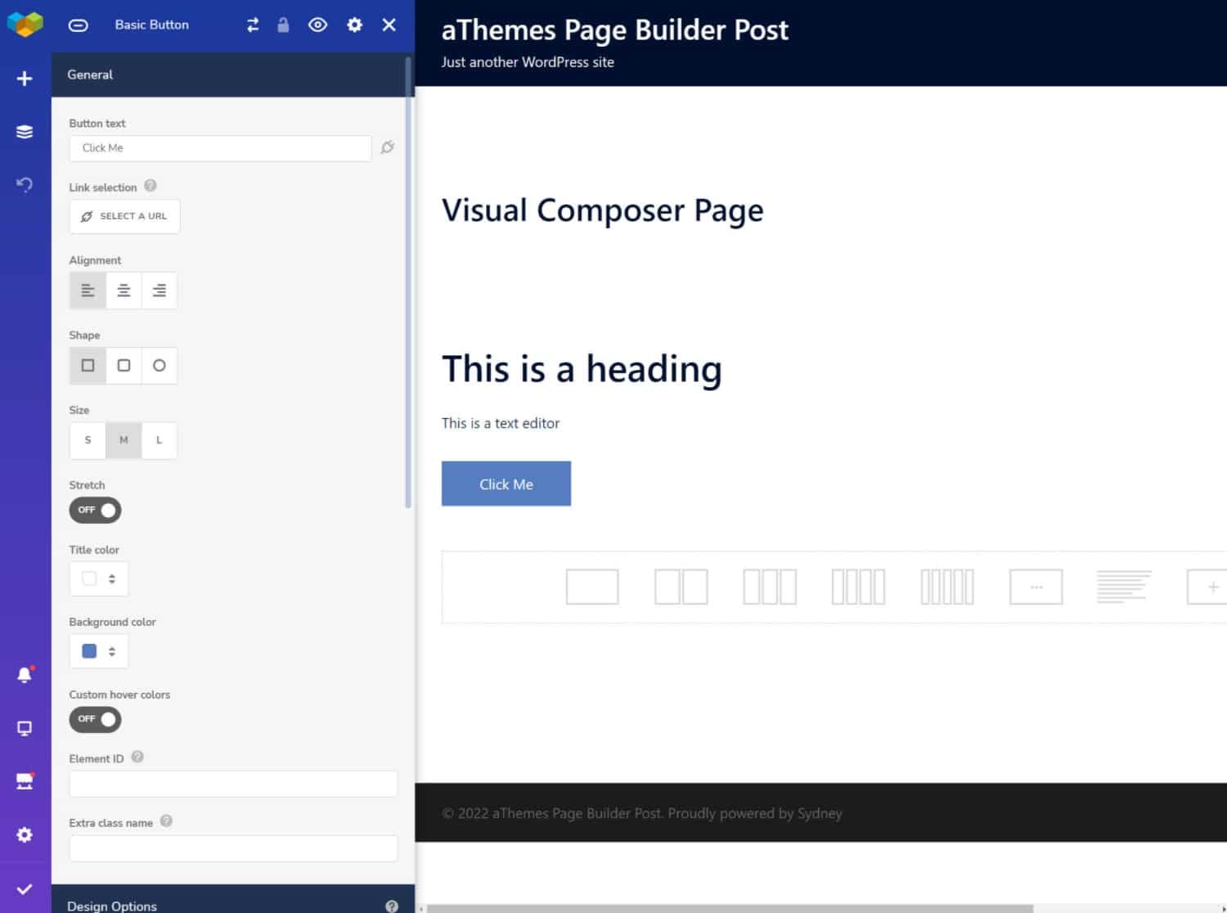The width and height of the screenshot is (1227, 913).
Task: Click SELECT A URL button
Action: (124, 216)
